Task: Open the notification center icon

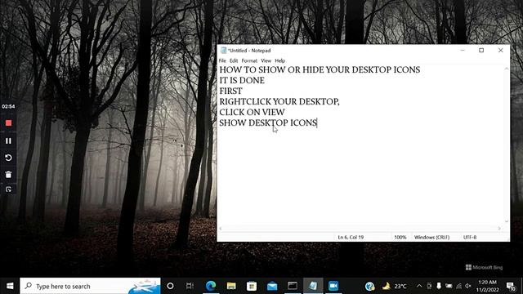Action: coord(511,286)
